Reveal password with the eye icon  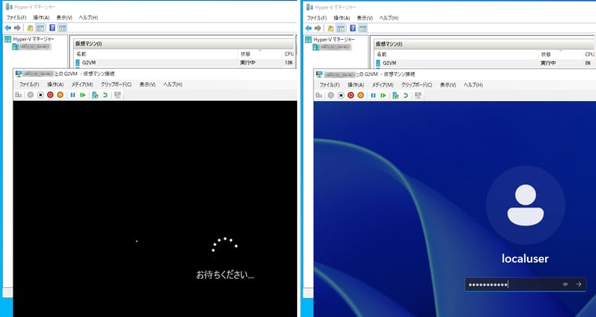tap(565, 284)
